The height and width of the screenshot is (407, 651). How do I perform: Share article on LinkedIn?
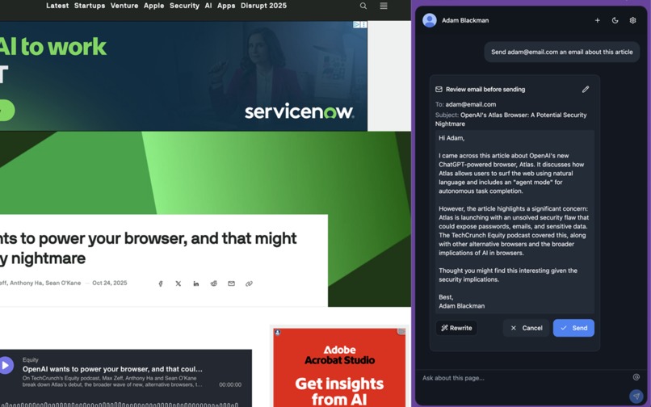point(196,283)
